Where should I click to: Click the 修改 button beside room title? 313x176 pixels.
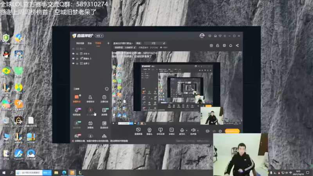(x=139, y=43)
